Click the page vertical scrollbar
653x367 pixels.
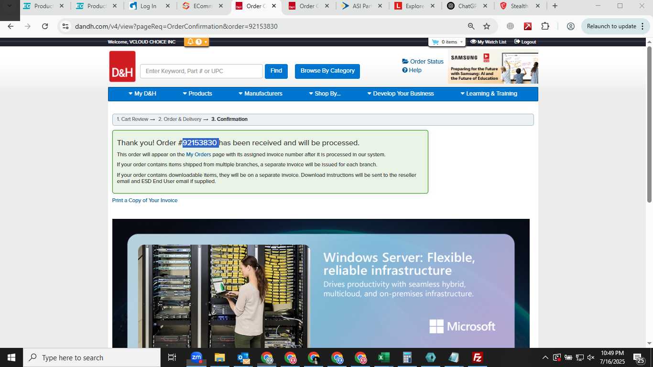click(x=649, y=124)
